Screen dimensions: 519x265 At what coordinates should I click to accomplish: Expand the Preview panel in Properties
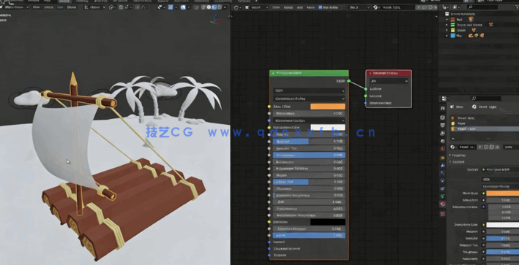tap(458, 155)
